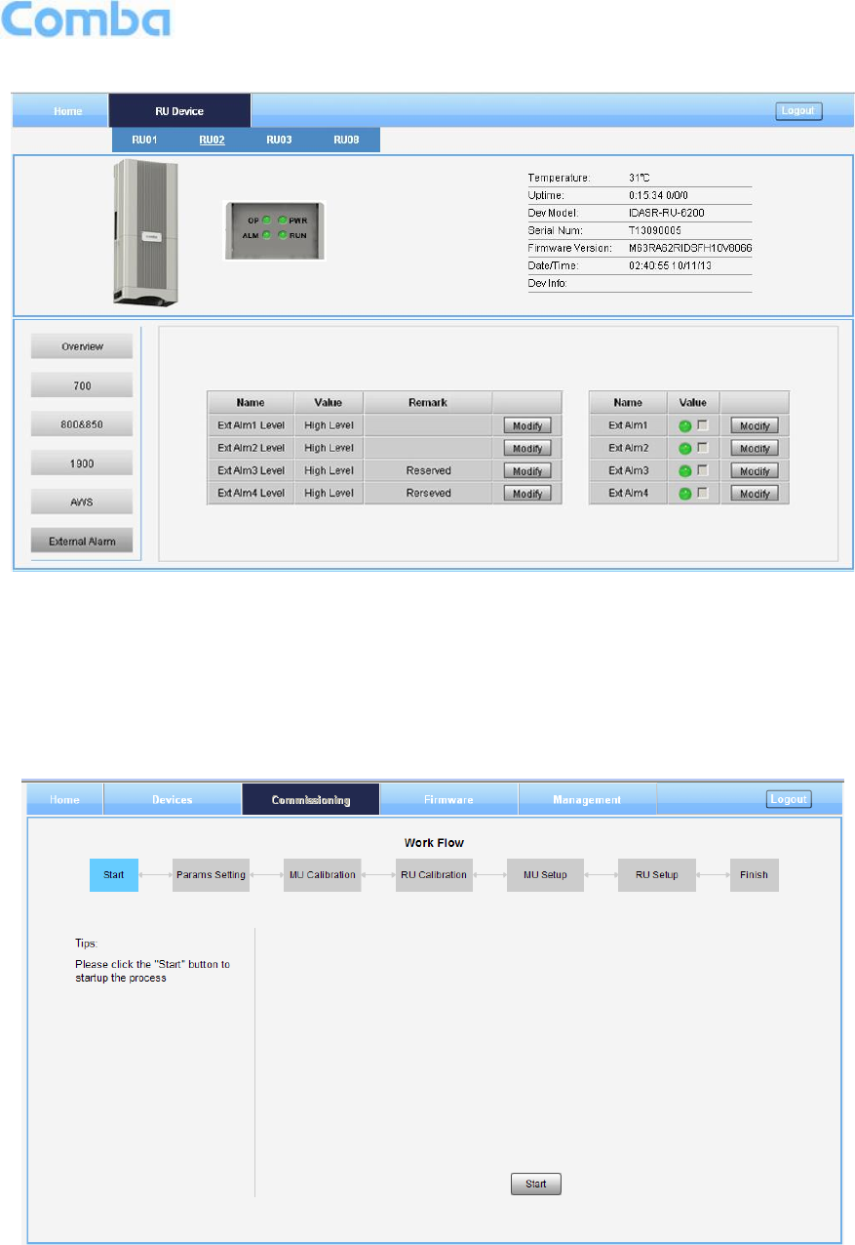Click the Start button at bottom
855x1245 pixels.
(536, 1184)
